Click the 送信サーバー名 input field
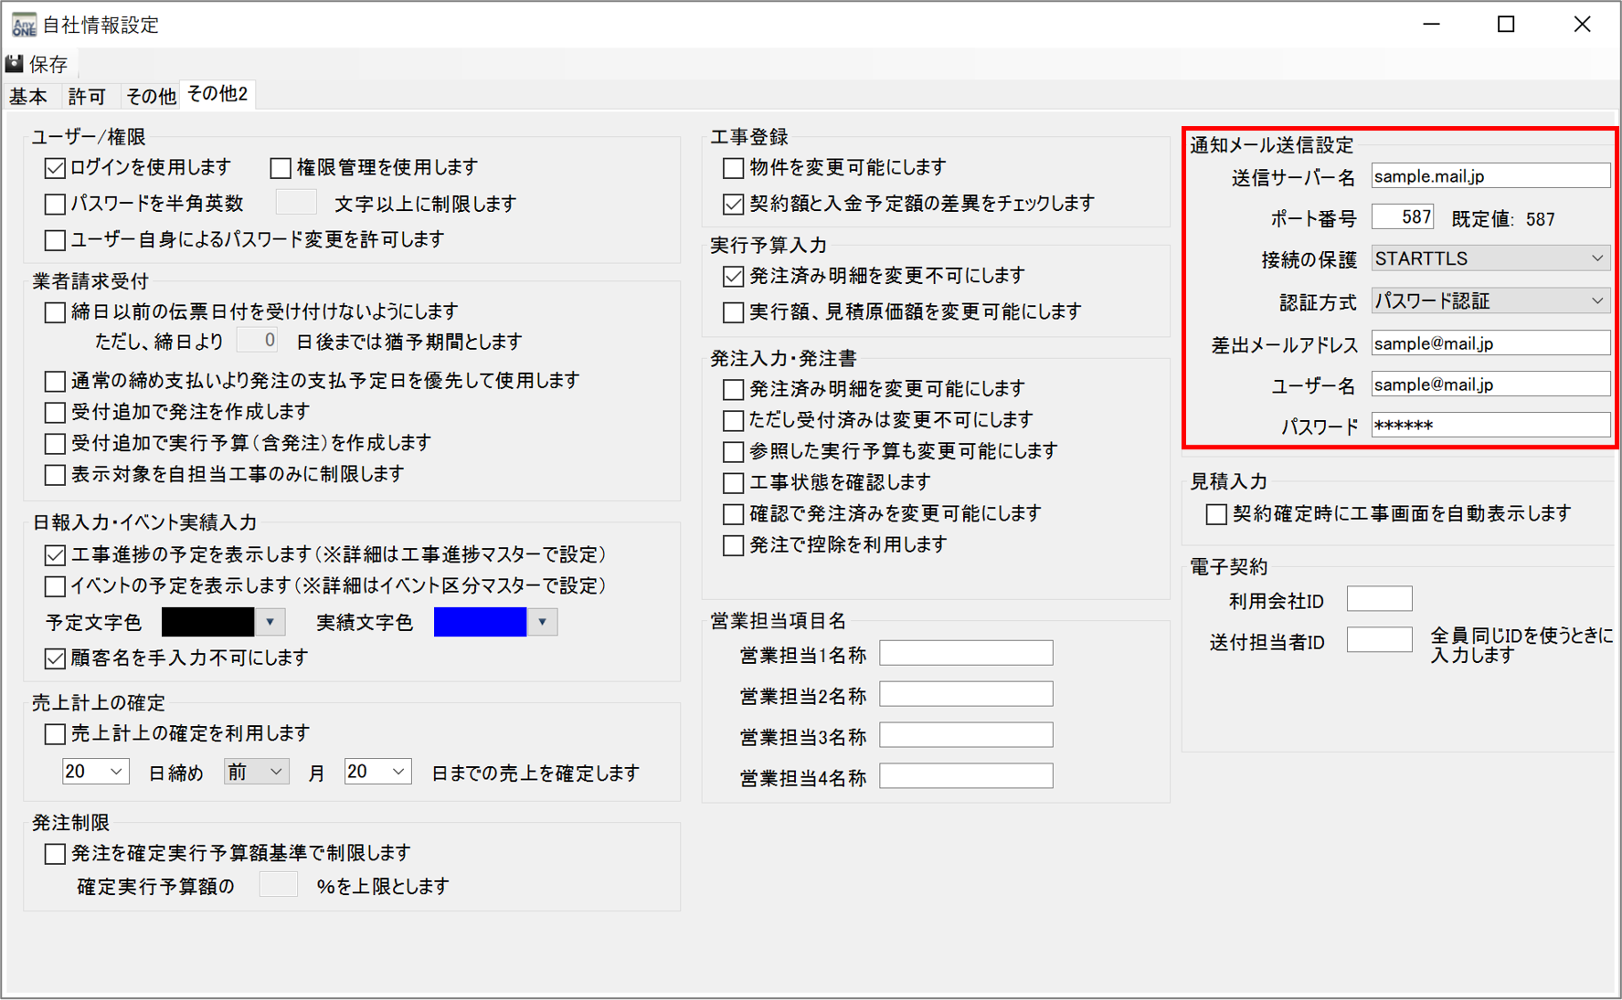Screen dimensions: 1622x1000 click(x=1489, y=176)
